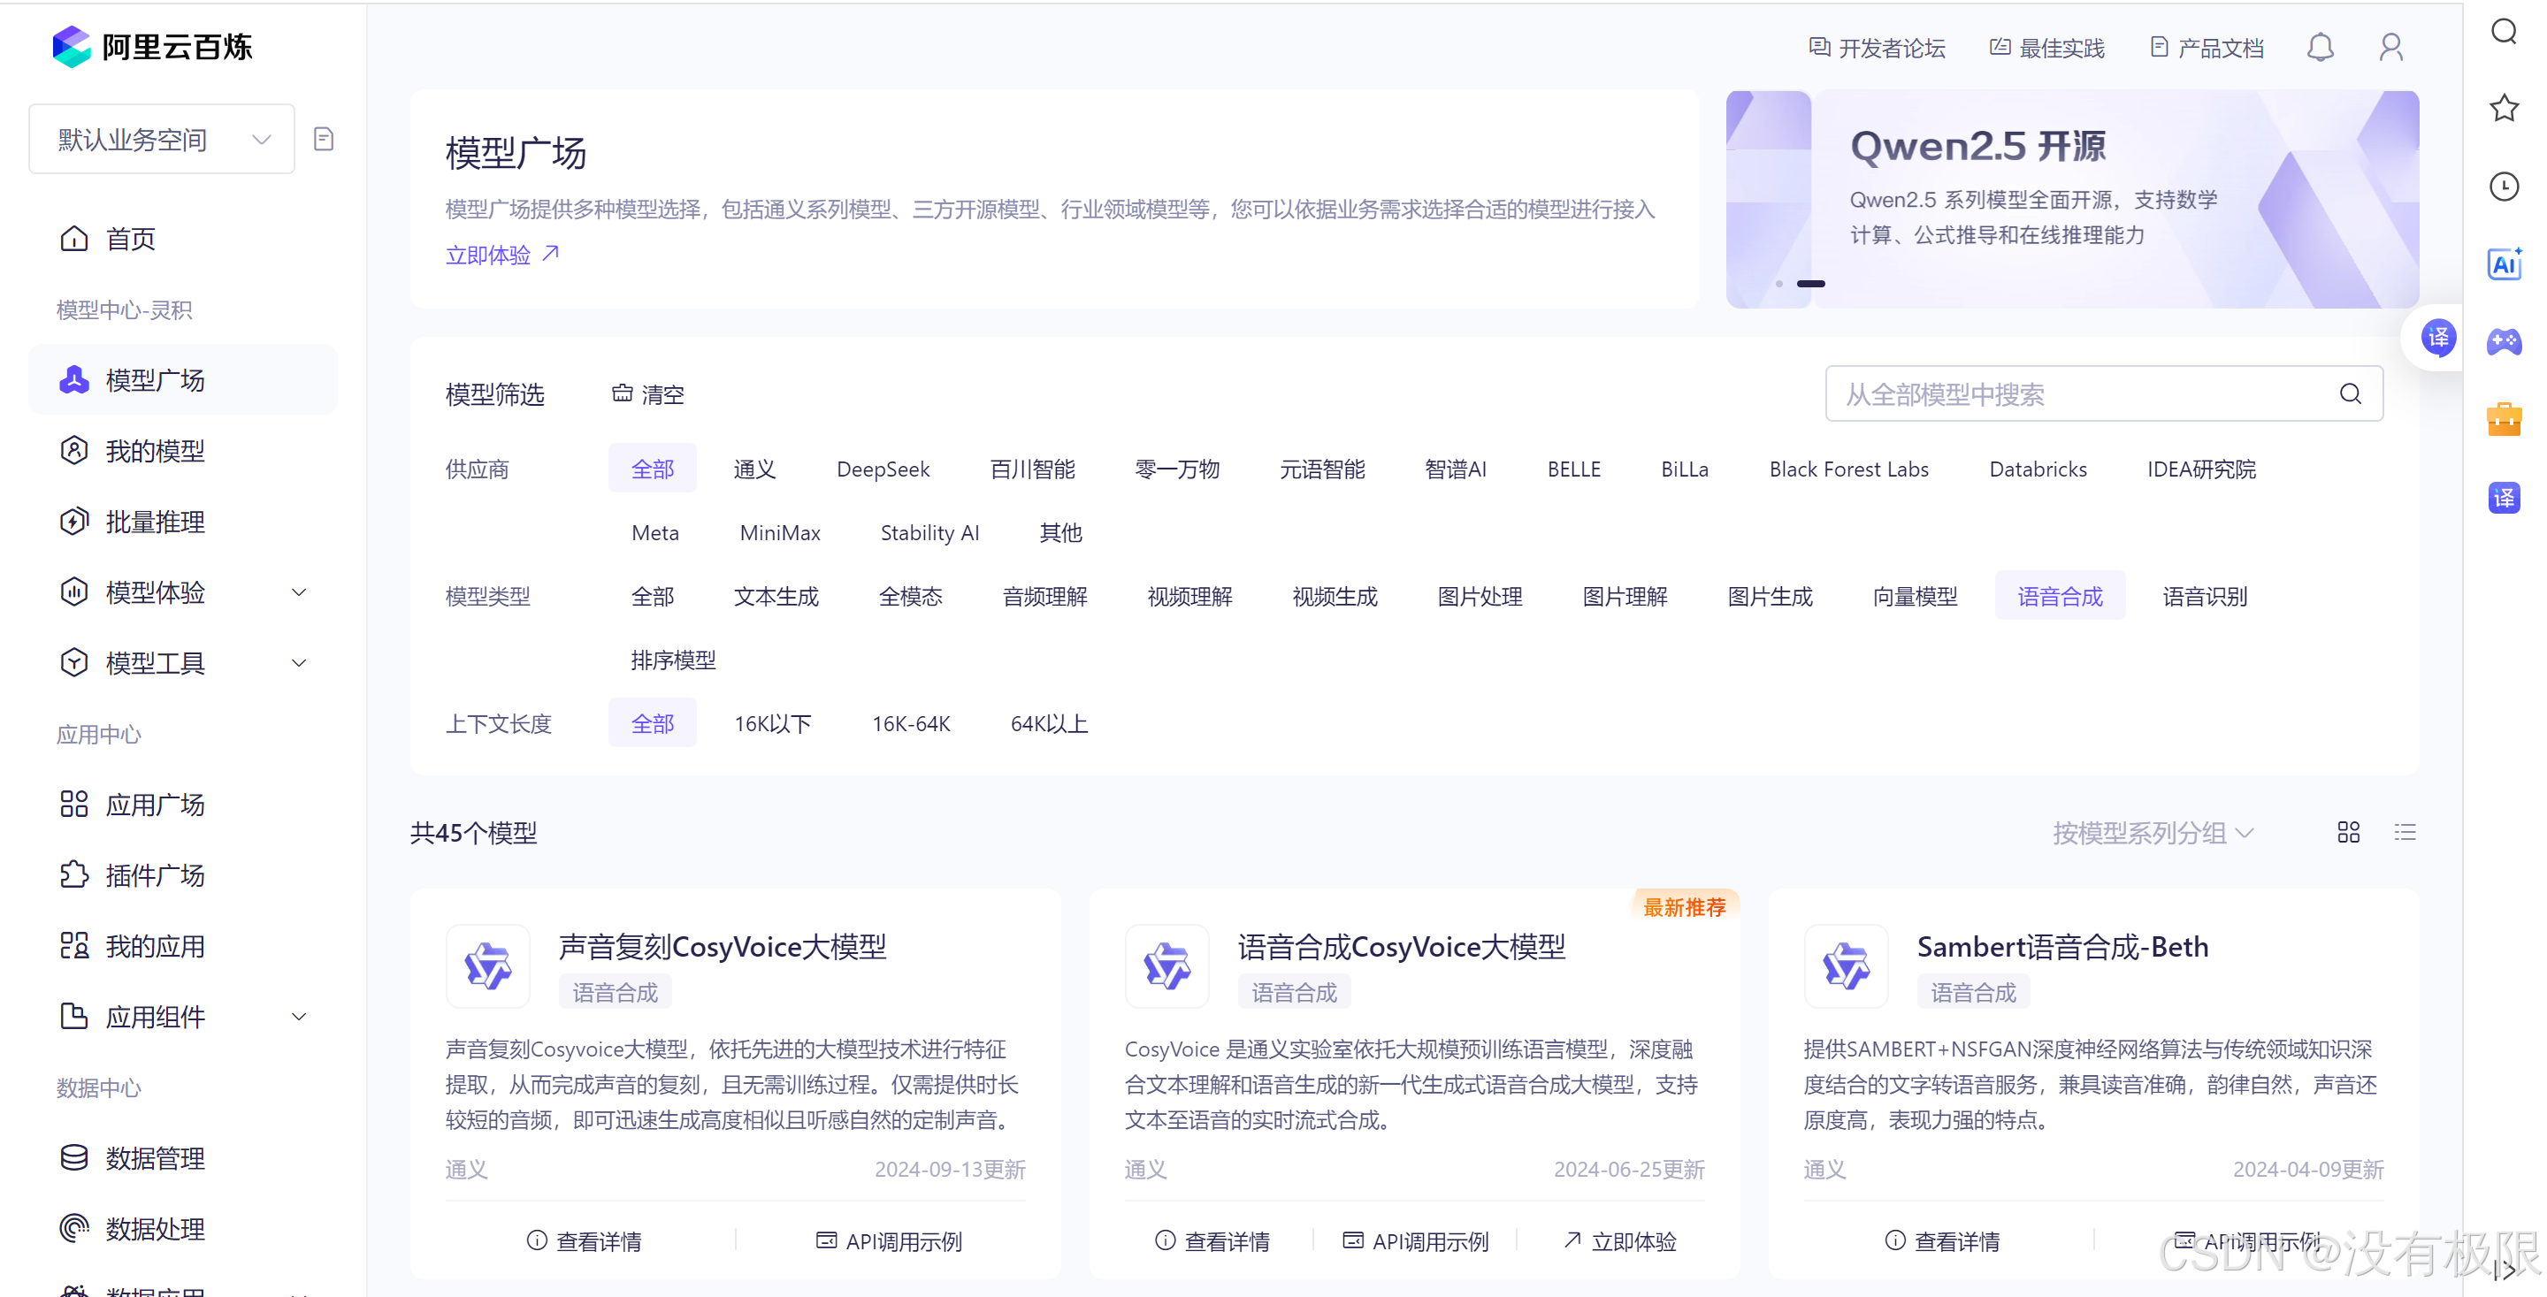Viewport: 2547px width, 1297px height.
Task: Open the 默认业务空间 workspace dropdown
Action: (x=162, y=140)
